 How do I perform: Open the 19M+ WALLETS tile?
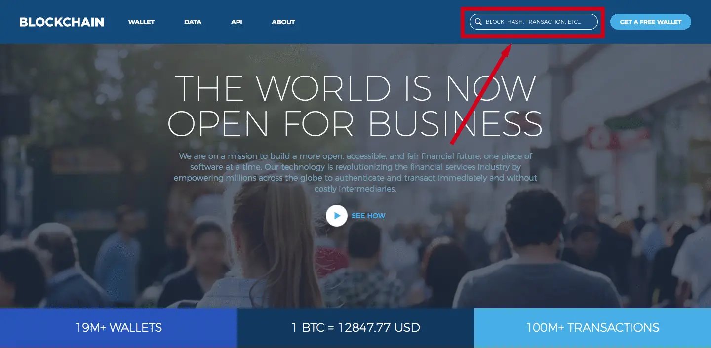(118, 328)
